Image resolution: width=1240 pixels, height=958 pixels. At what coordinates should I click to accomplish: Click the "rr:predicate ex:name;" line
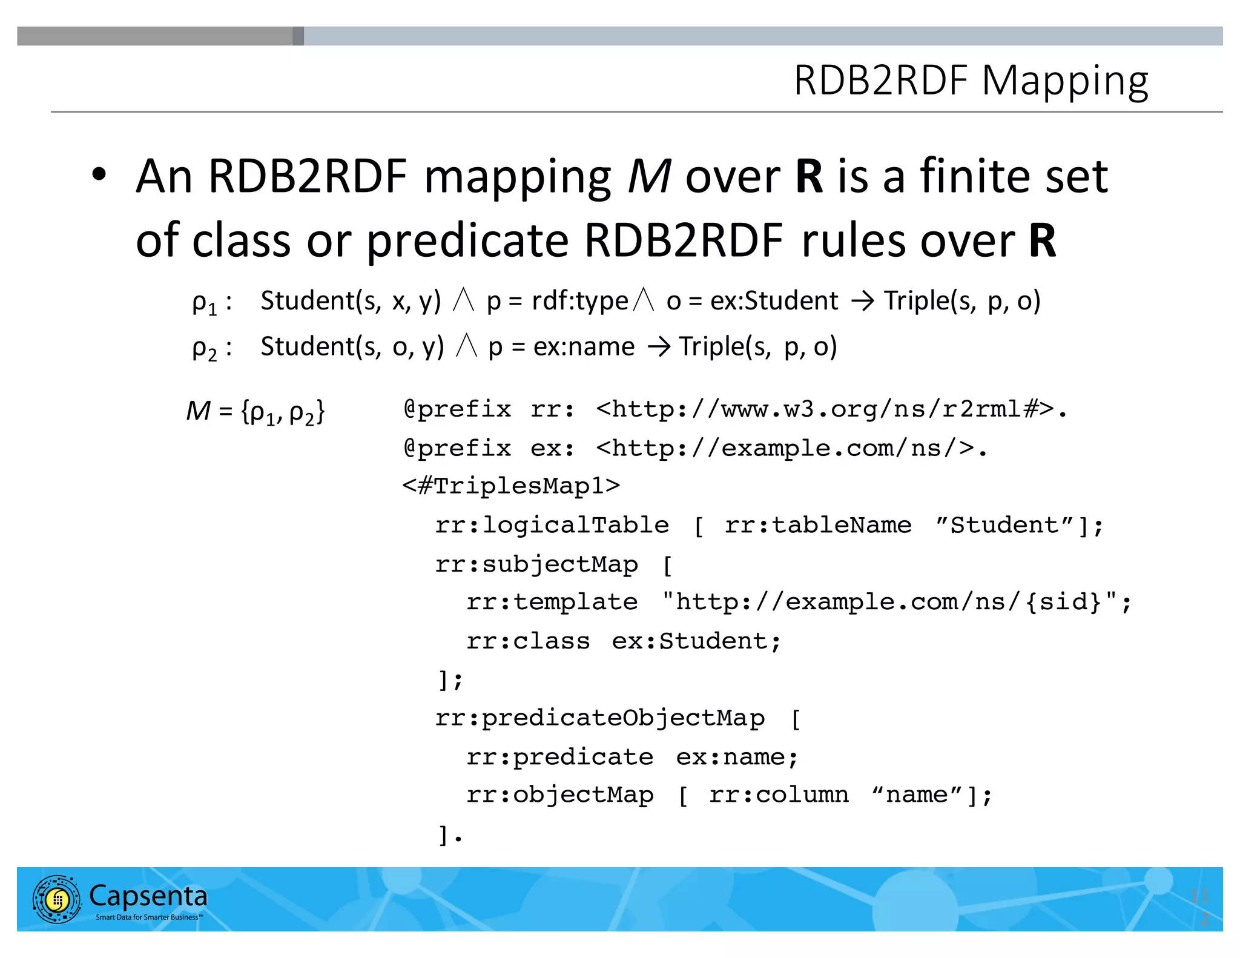pos(633,757)
